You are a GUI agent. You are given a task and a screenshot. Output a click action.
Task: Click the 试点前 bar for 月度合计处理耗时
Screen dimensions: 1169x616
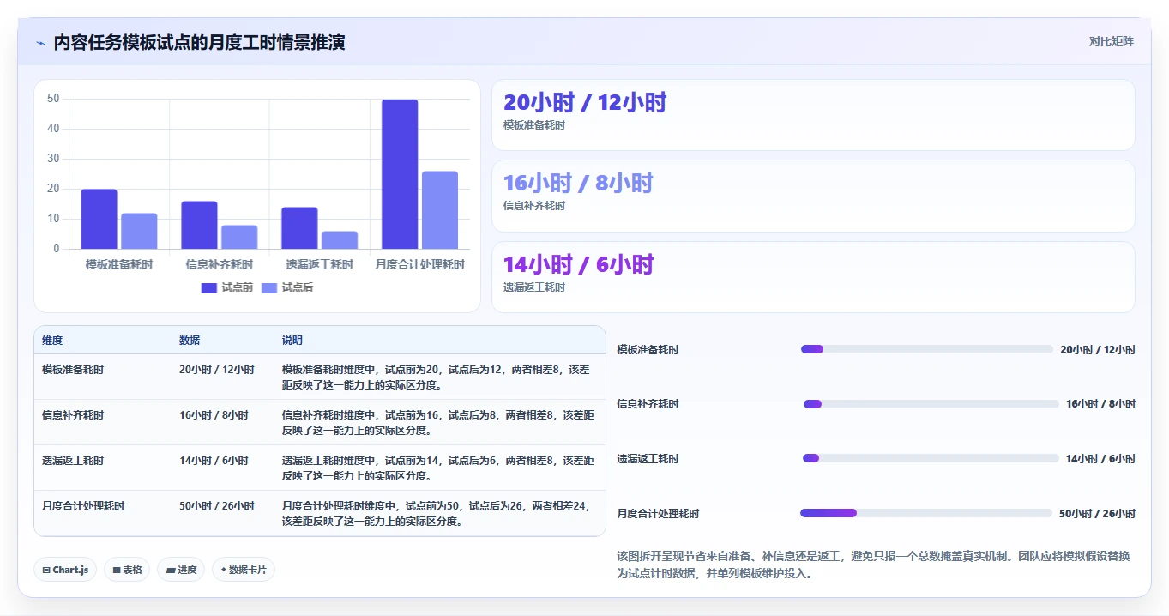pyautogui.click(x=400, y=174)
